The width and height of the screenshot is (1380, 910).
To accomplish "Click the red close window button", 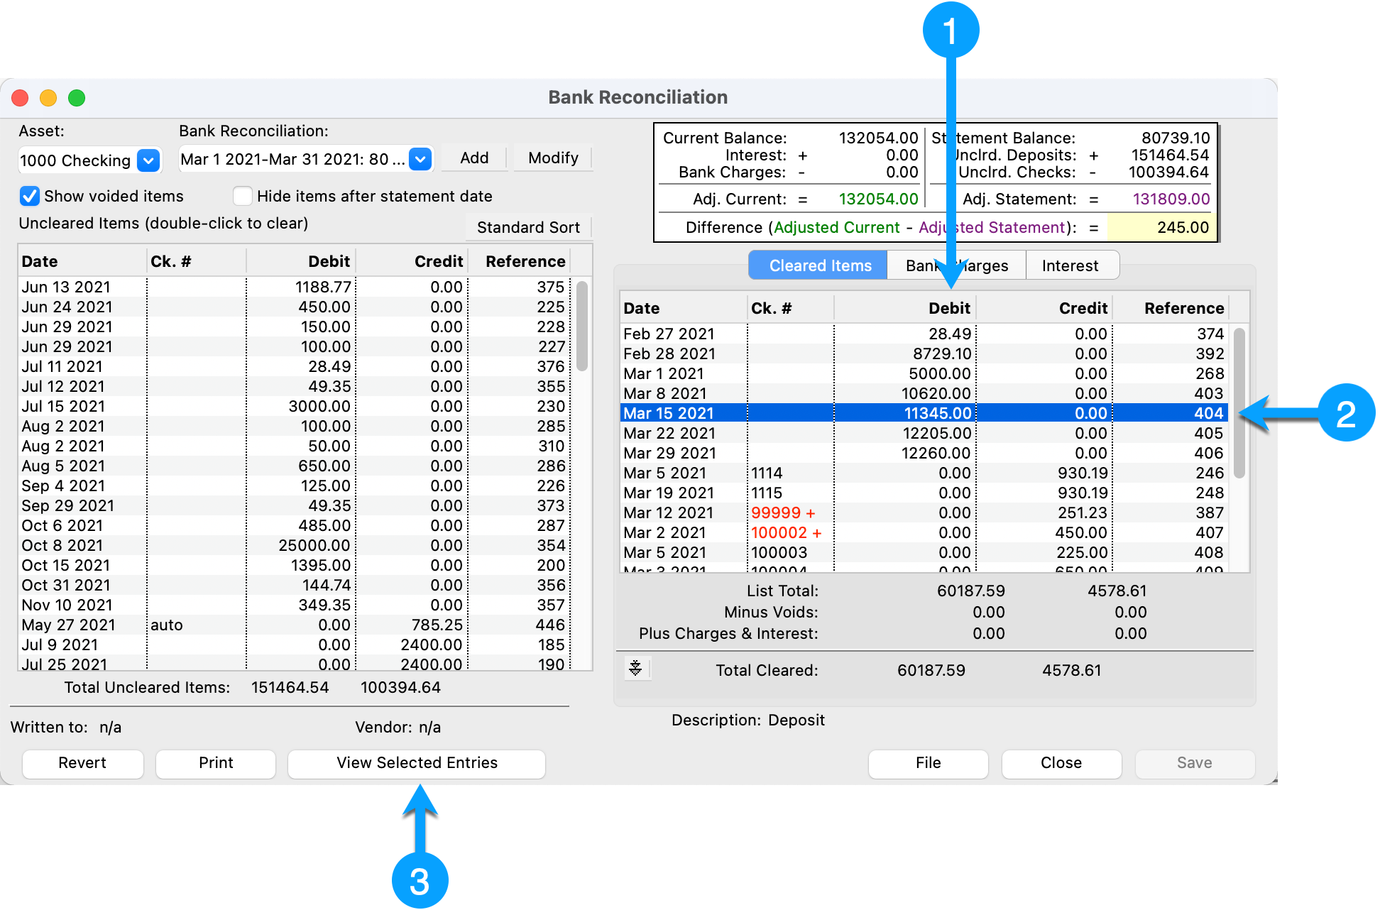I will click(21, 98).
